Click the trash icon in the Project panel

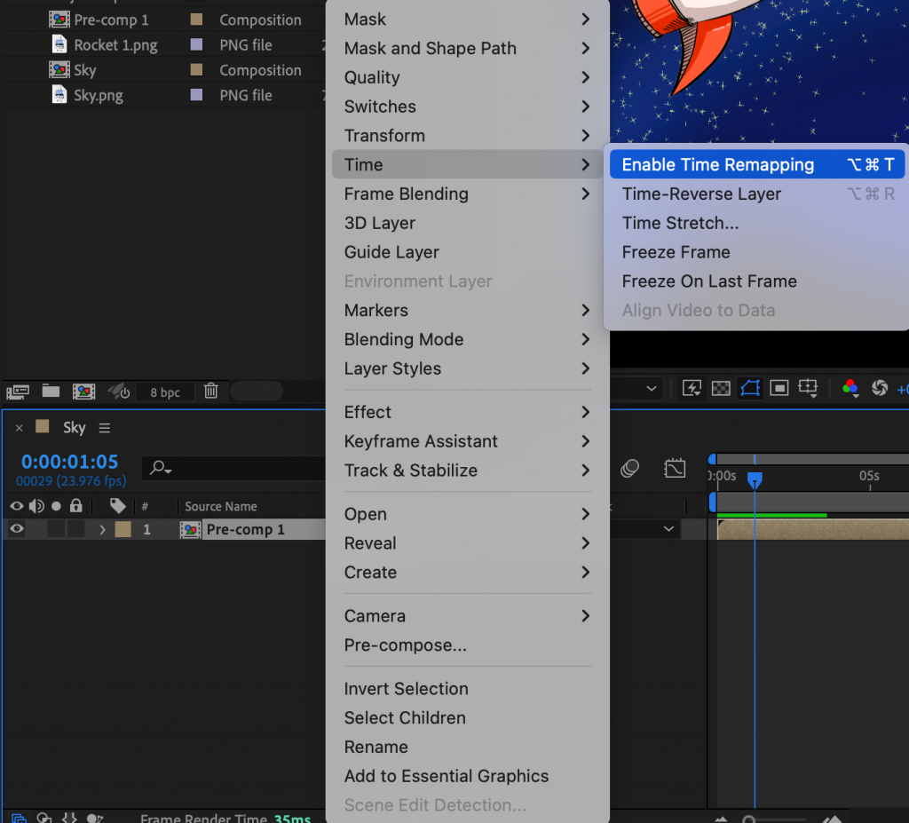(209, 392)
